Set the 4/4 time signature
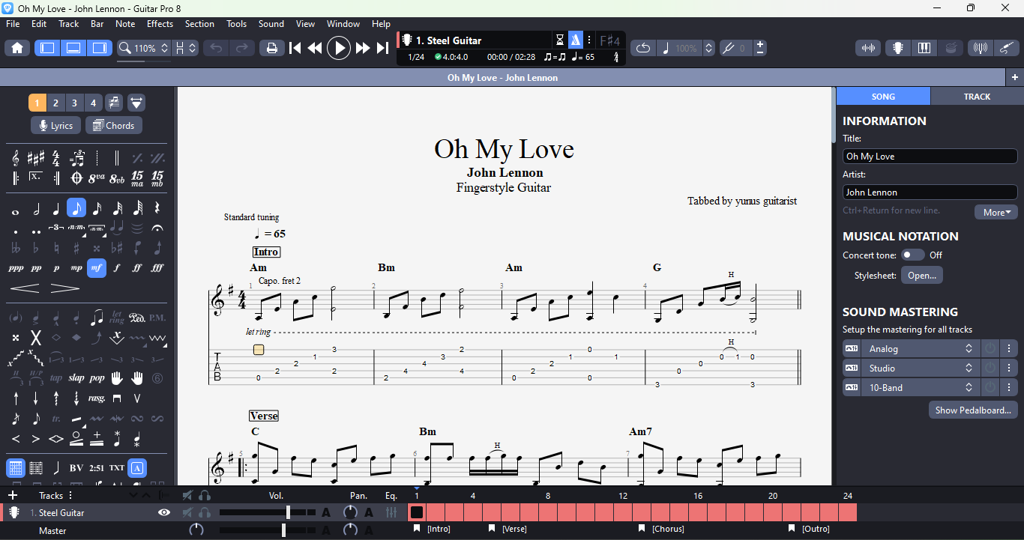The width and height of the screenshot is (1024, 540). pyautogui.click(x=56, y=158)
